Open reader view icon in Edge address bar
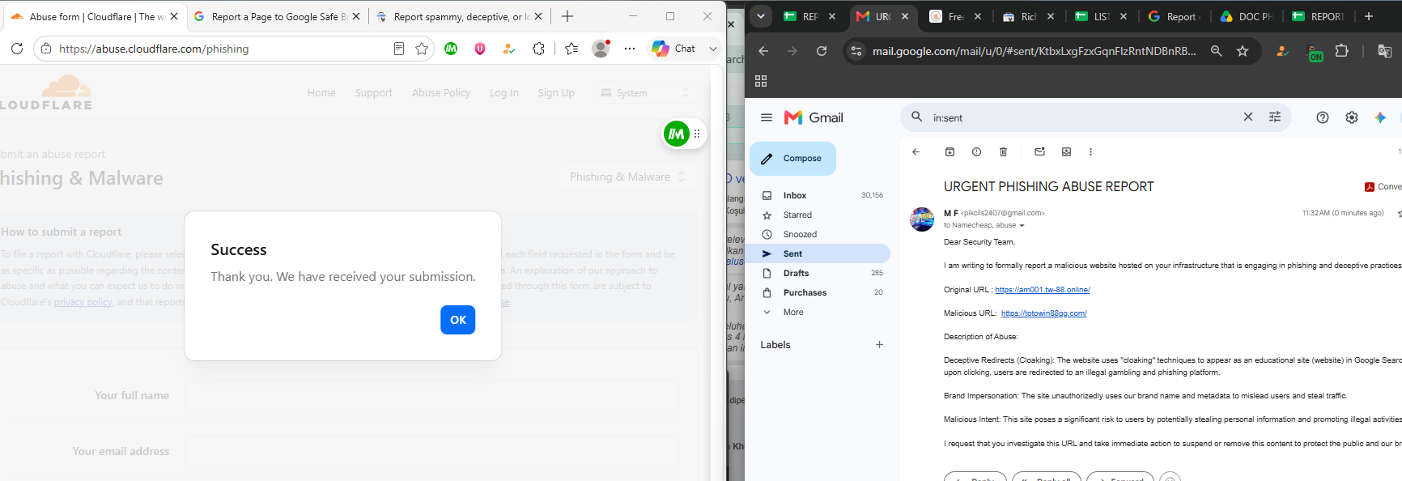Viewport: 1402px width, 481px height. pos(399,49)
